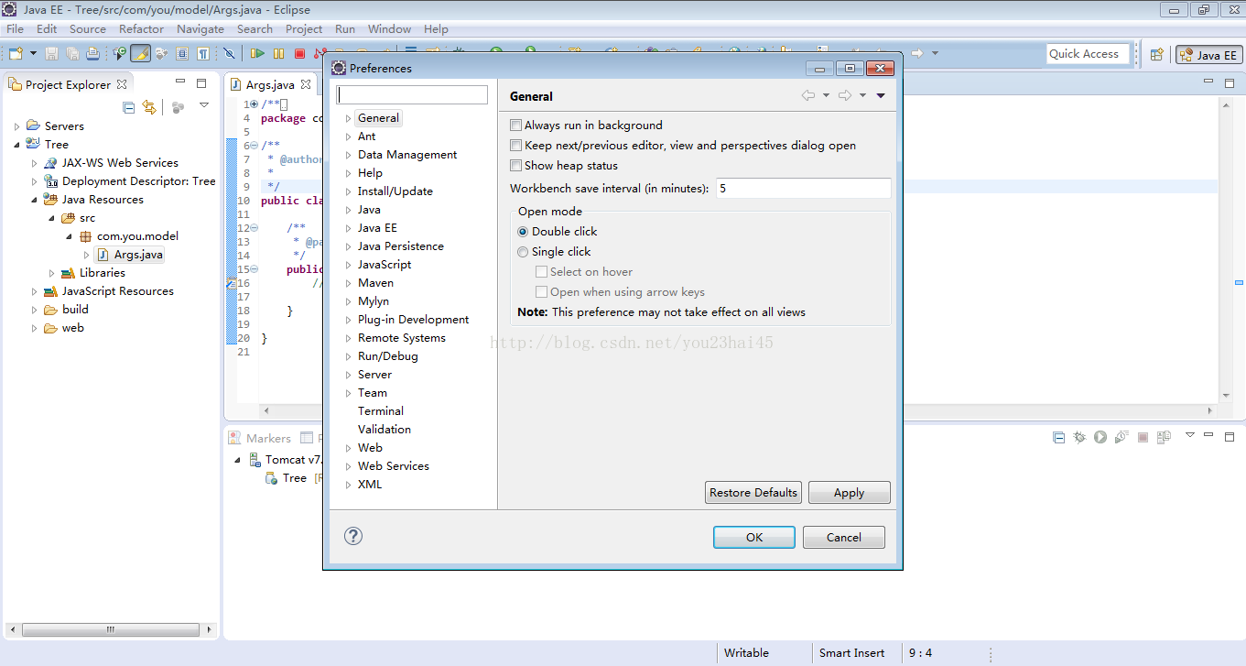Maximize the Project Explorer view

pos(201,83)
